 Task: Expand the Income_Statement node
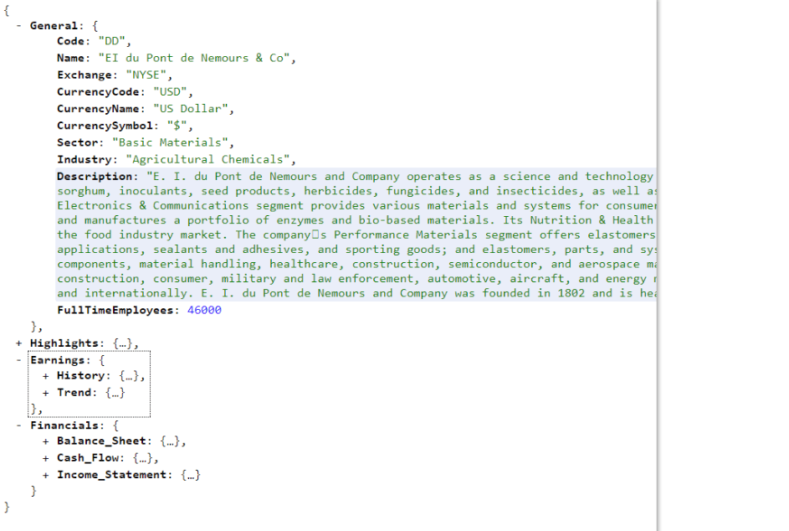(x=46, y=475)
